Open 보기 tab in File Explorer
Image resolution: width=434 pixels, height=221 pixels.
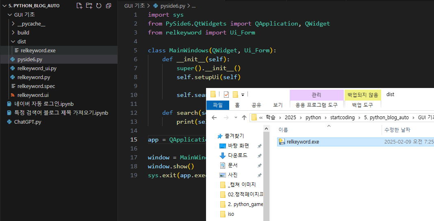click(x=278, y=105)
